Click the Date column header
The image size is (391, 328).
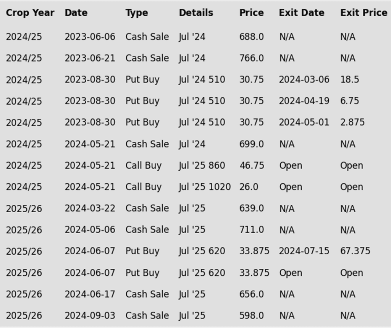click(76, 13)
